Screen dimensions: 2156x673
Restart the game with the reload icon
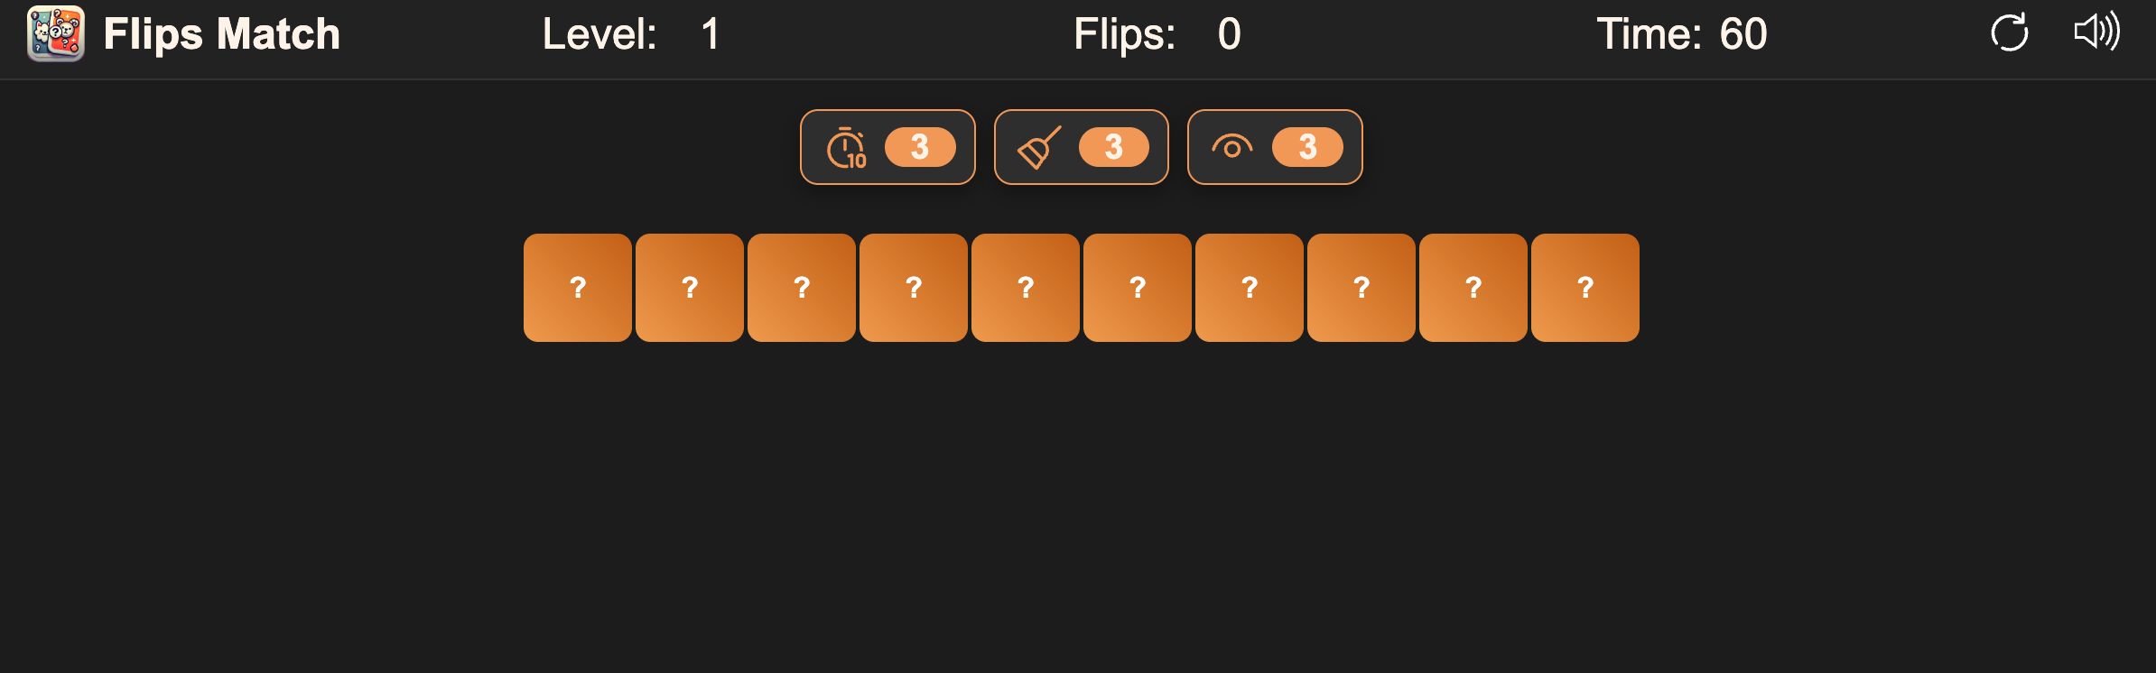pyautogui.click(x=2009, y=33)
